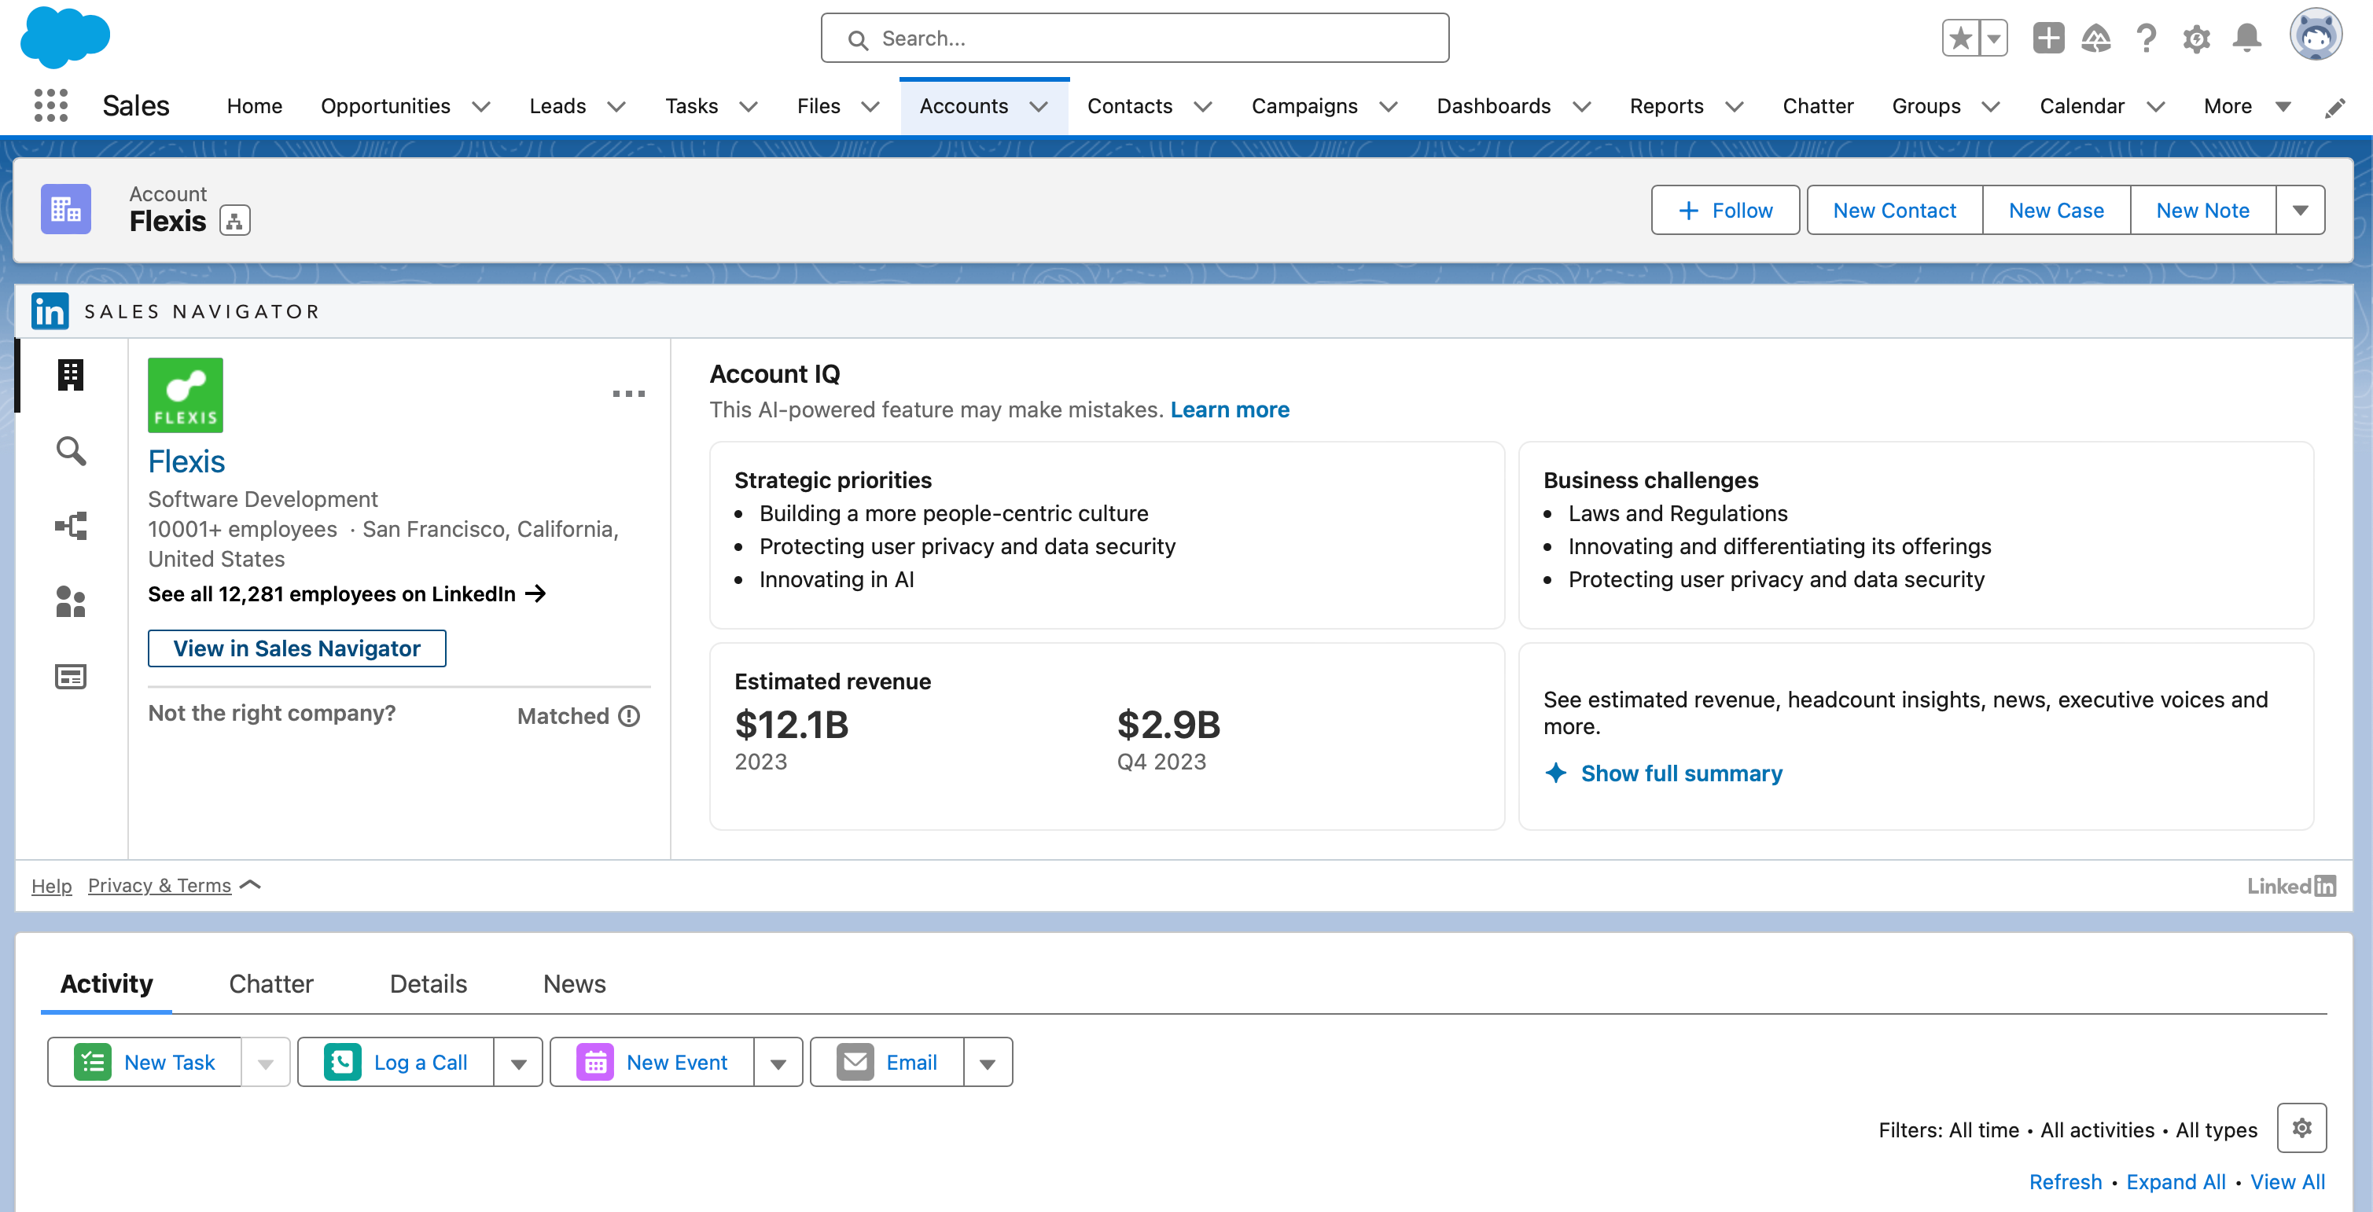Click in the global Search field
Viewport: 2373px width, 1212px height.
(x=1135, y=39)
